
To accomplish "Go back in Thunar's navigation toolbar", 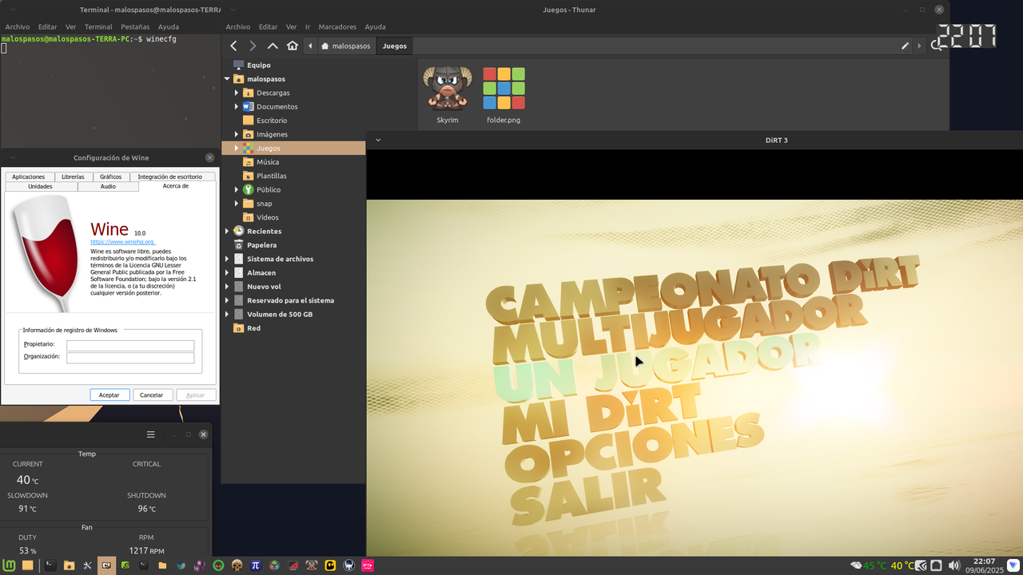I will (x=233, y=46).
